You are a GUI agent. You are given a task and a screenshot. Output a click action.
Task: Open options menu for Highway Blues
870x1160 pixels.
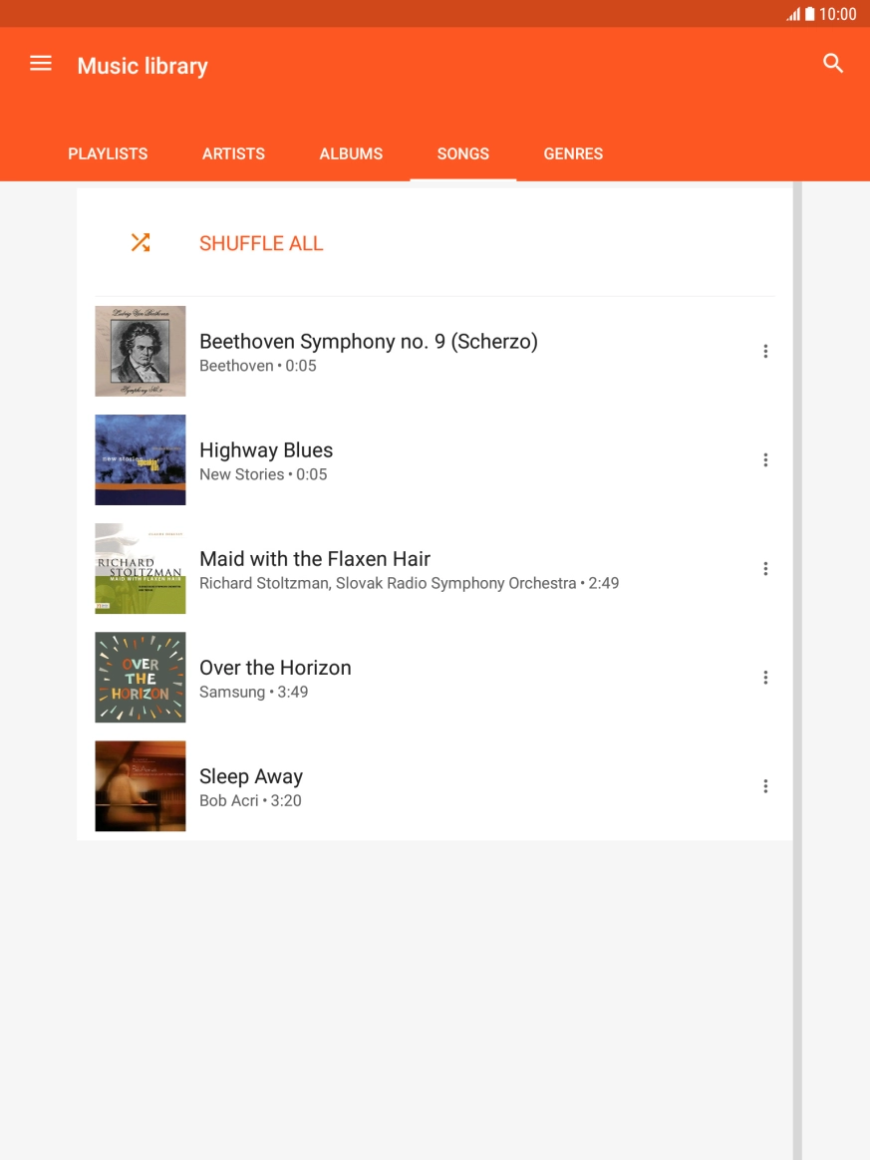coord(765,459)
